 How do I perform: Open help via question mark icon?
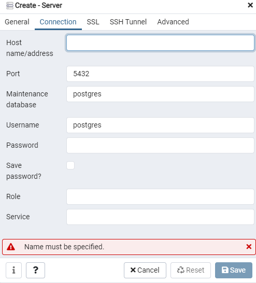pyautogui.click(x=36, y=270)
